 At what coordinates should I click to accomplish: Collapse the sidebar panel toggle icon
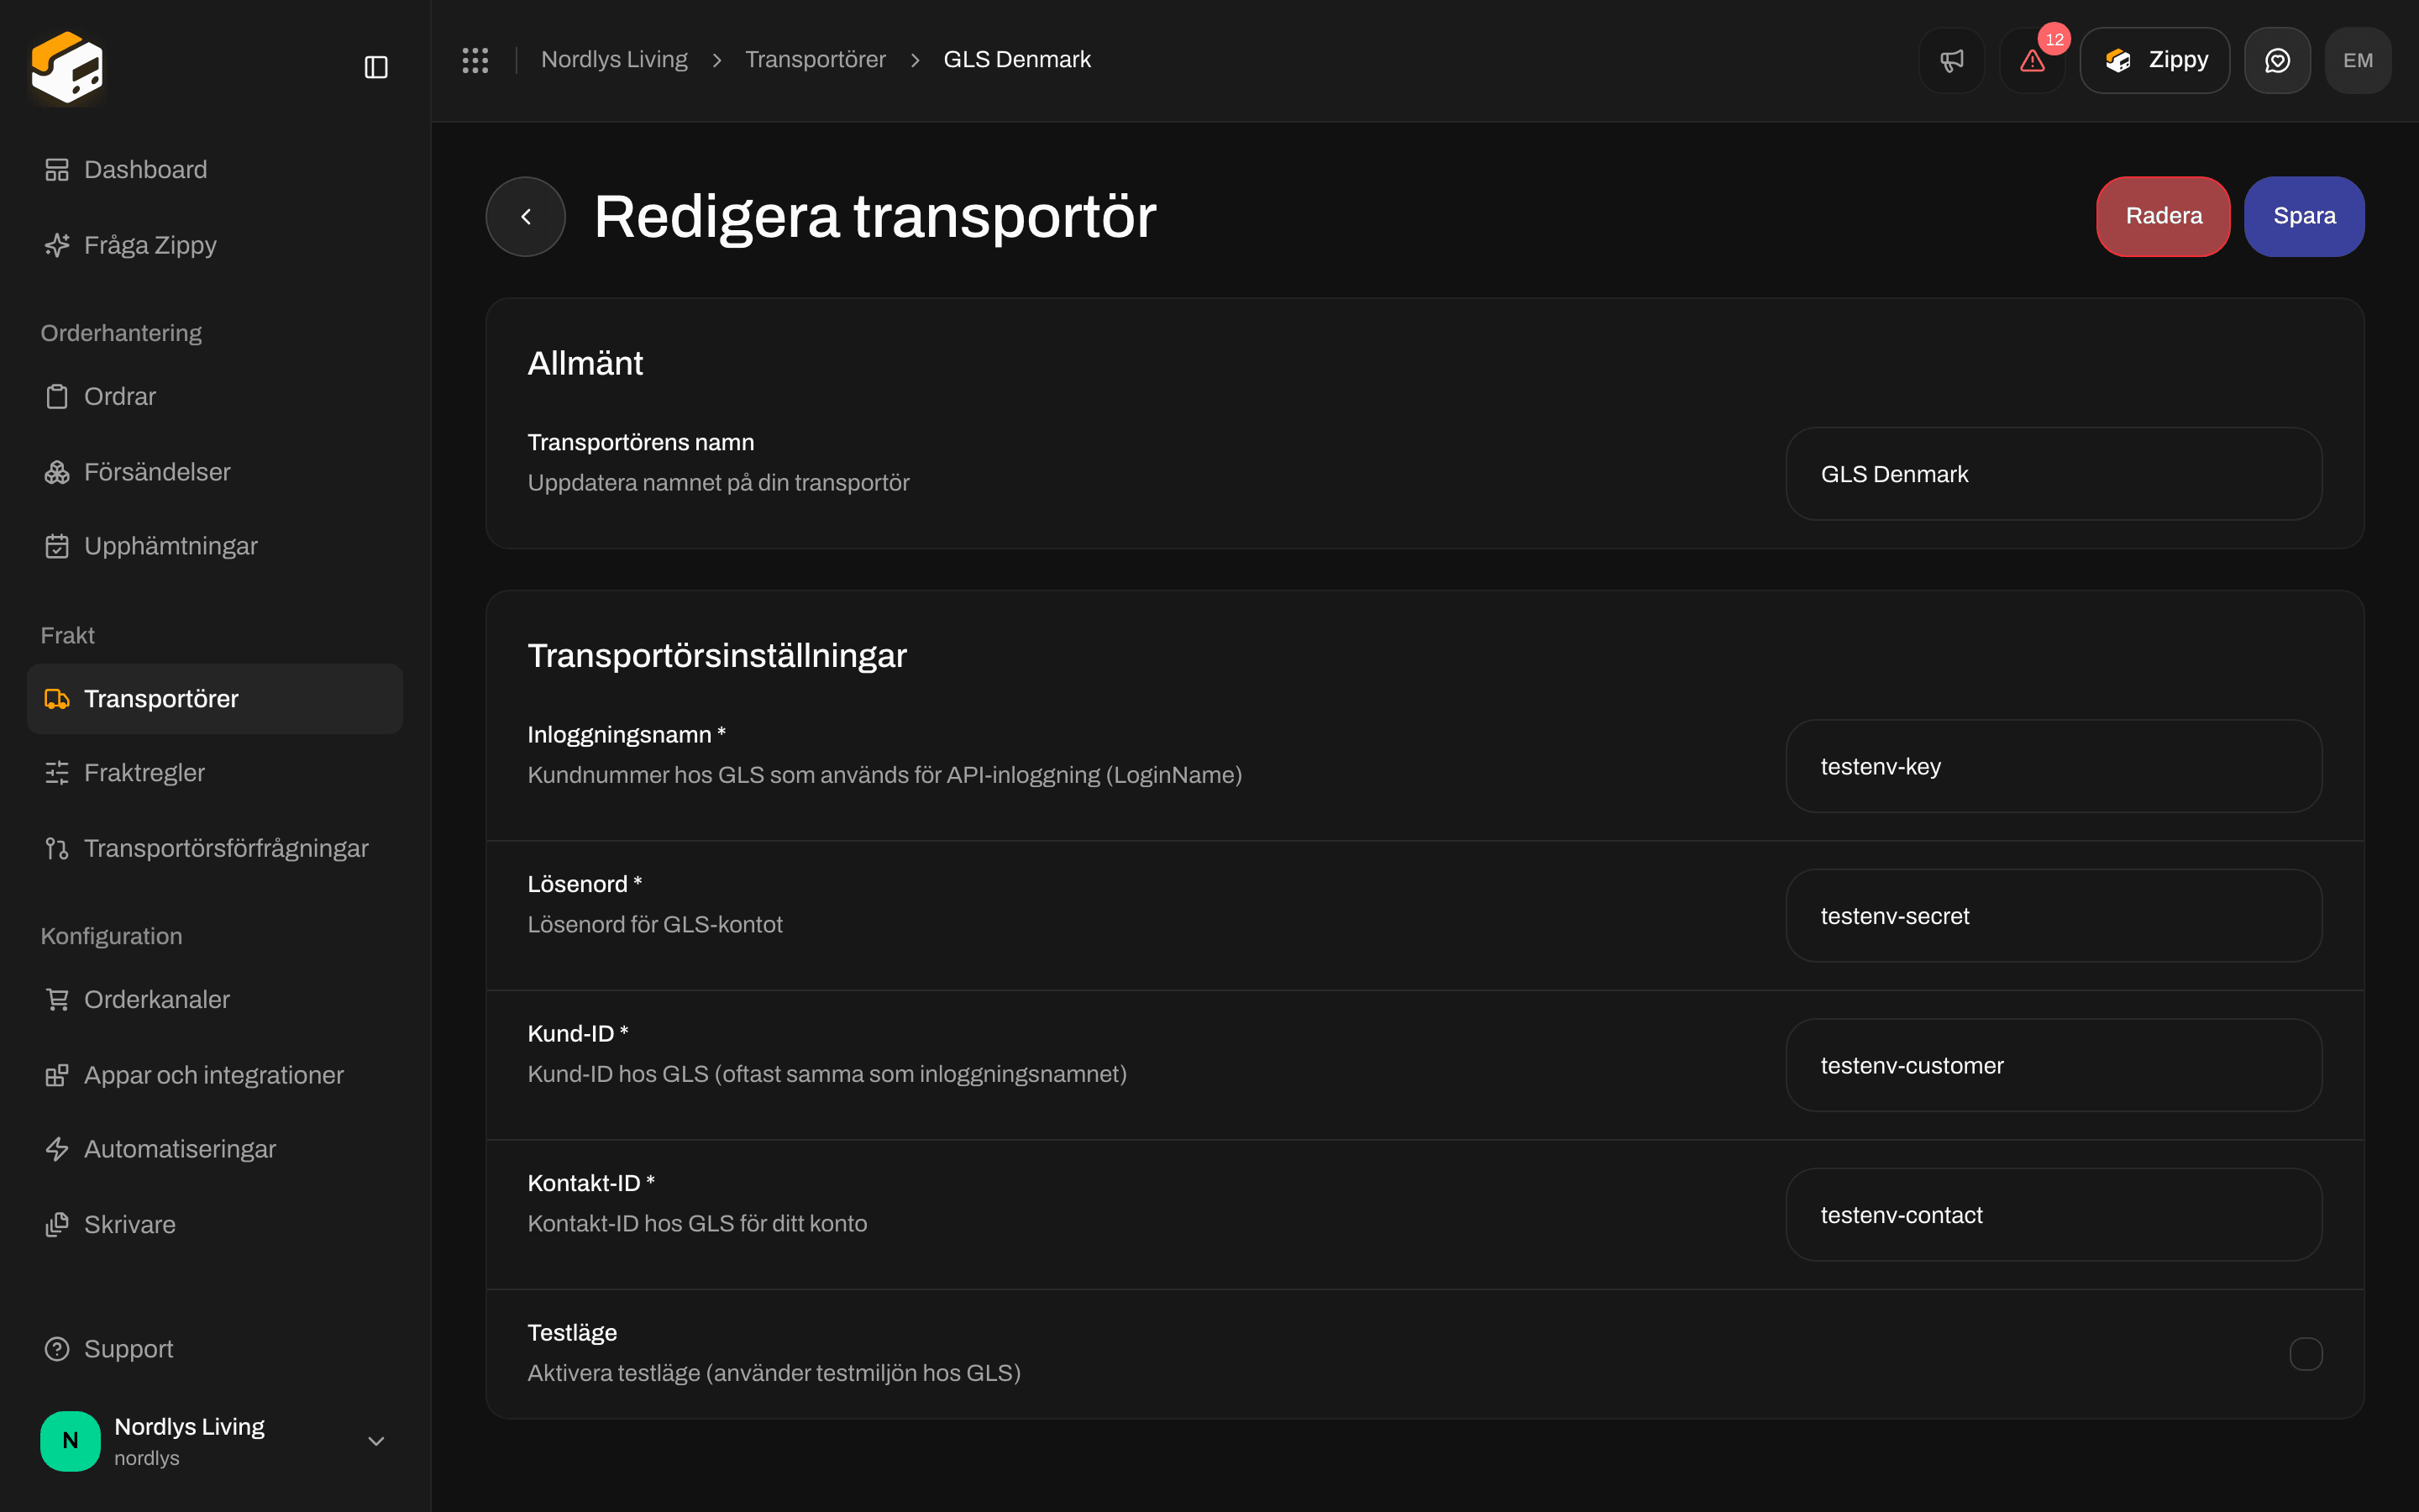click(375, 67)
